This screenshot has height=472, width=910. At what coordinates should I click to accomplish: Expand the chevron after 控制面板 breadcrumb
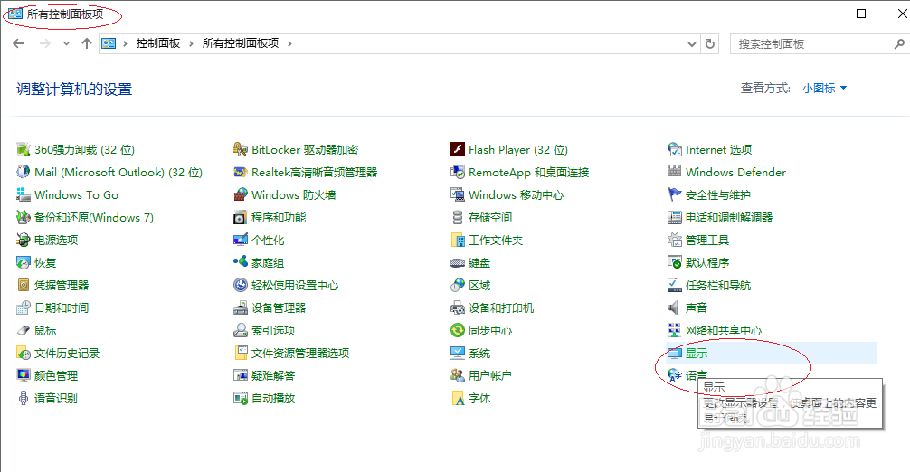pyautogui.click(x=191, y=43)
